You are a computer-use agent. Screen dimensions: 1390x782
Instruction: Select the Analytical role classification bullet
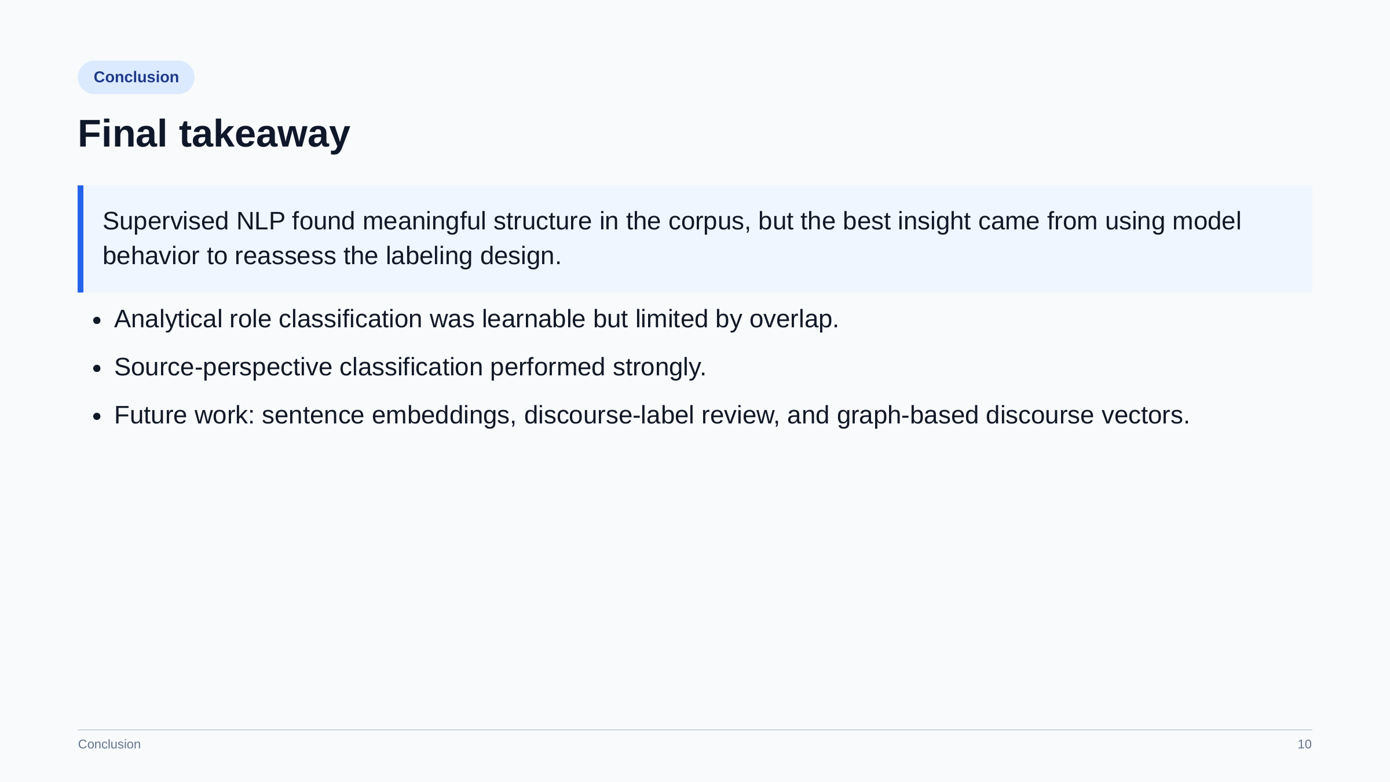pyautogui.click(x=476, y=319)
